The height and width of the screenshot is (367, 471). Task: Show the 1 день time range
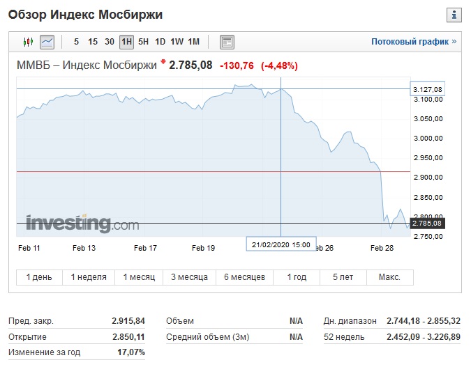pos(39,277)
